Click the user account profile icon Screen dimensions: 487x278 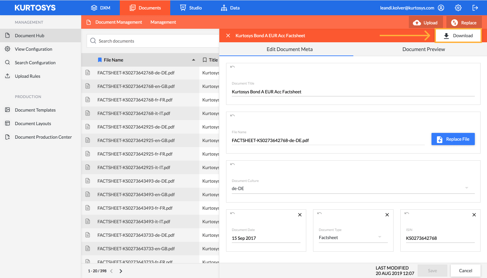[x=441, y=7]
